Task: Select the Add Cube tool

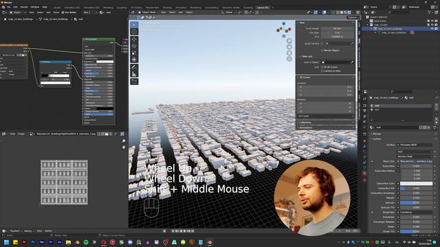Action: click(x=135, y=82)
